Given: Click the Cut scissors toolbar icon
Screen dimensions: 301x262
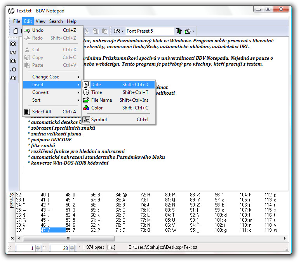Looking at the screenshot, I should [87, 31].
